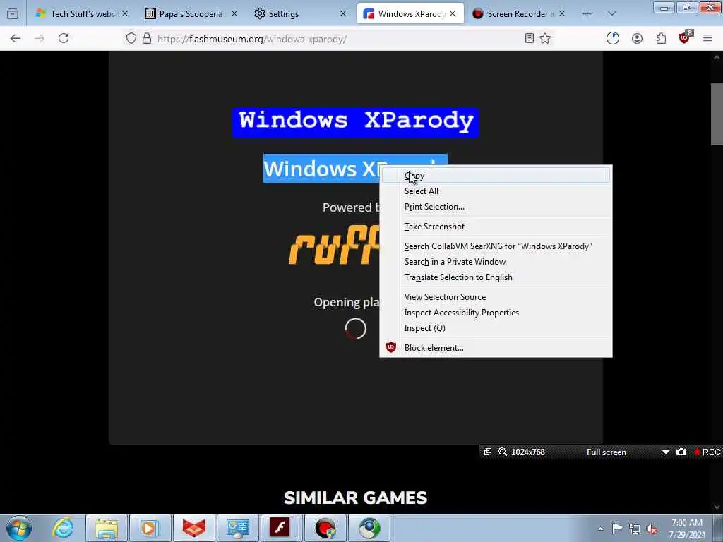Open Firefox account icon
Screen dimensions: 723x542
[x=637, y=38]
